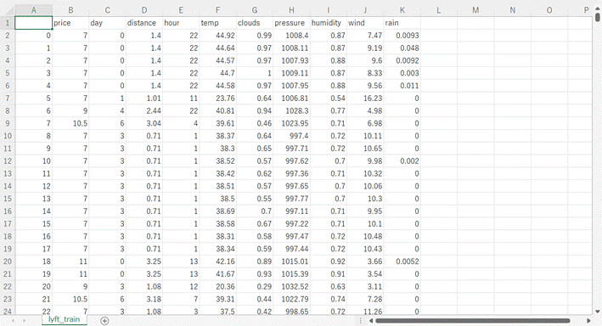
Task: Click pressure value 1028.3
Action: tap(292, 111)
